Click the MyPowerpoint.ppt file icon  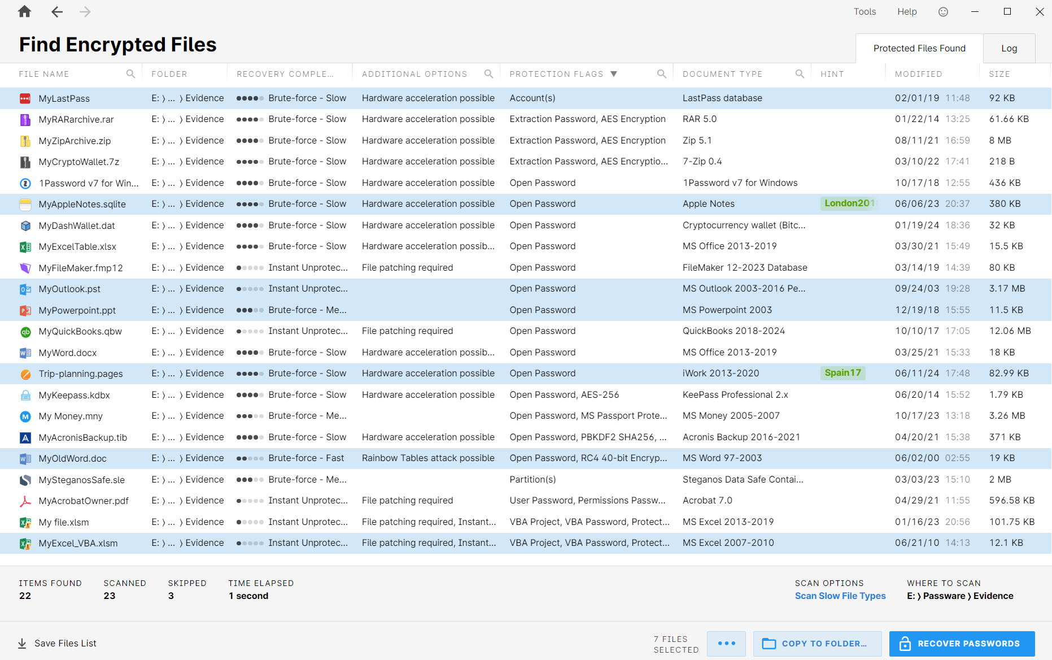point(25,310)
